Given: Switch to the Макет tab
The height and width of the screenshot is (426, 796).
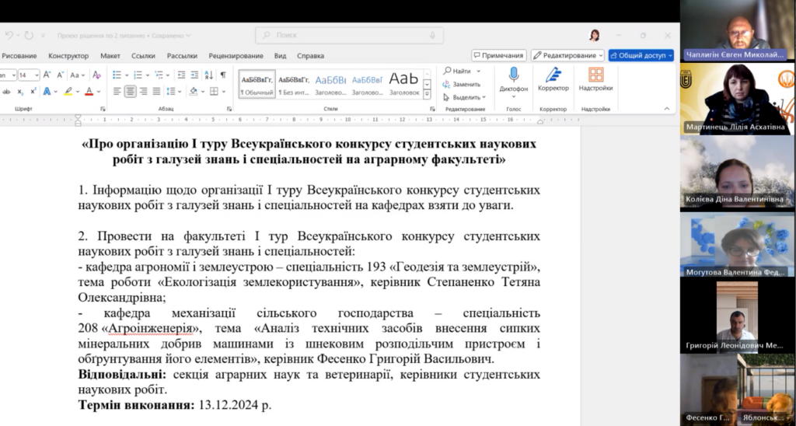Looking at the screenshot, I should (x=110, y=56).
